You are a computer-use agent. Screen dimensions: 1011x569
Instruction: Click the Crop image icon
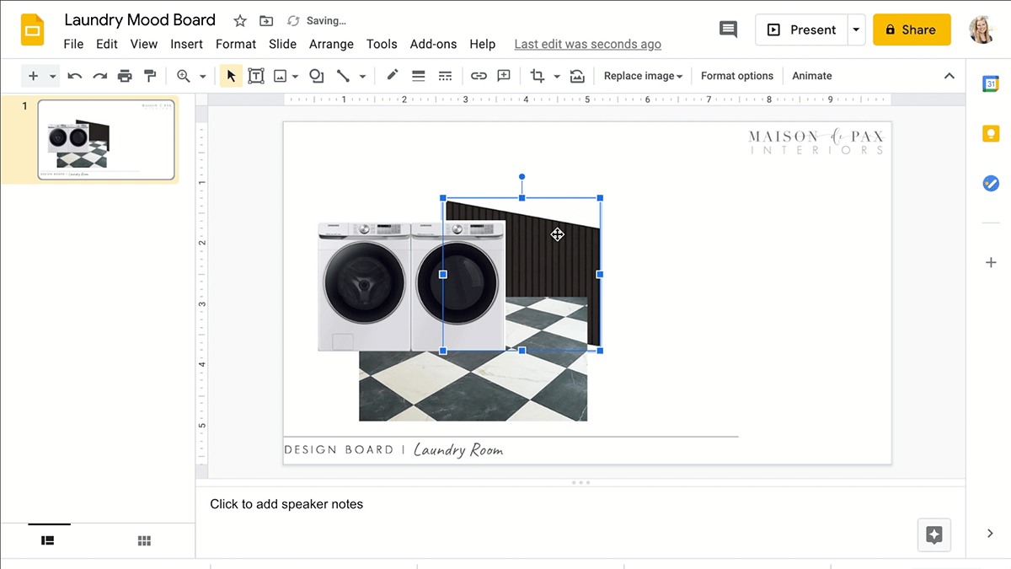click(x=537, y=76)
